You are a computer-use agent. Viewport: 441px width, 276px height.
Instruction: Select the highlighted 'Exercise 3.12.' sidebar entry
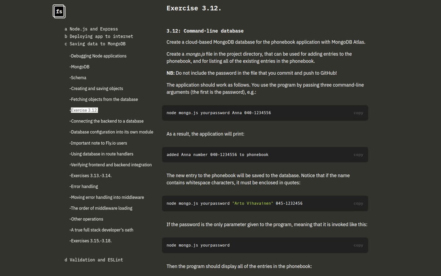tap(85, 110)
